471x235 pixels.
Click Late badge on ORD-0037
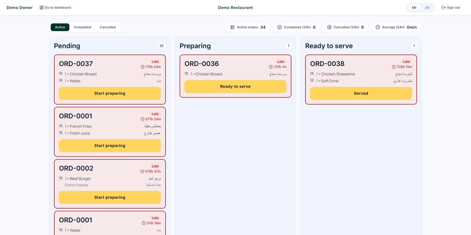point(155,62)
